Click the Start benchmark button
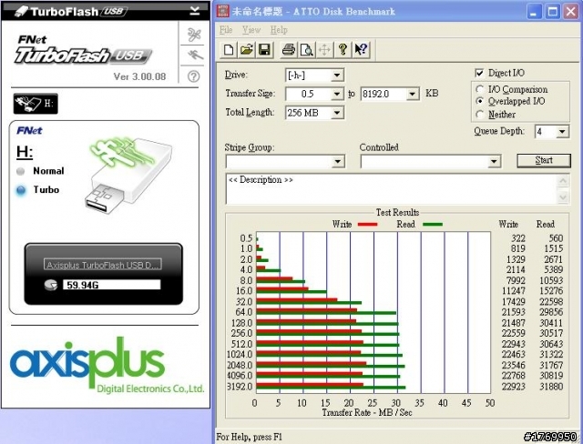 pyautogui.click(x=544, y=160)
